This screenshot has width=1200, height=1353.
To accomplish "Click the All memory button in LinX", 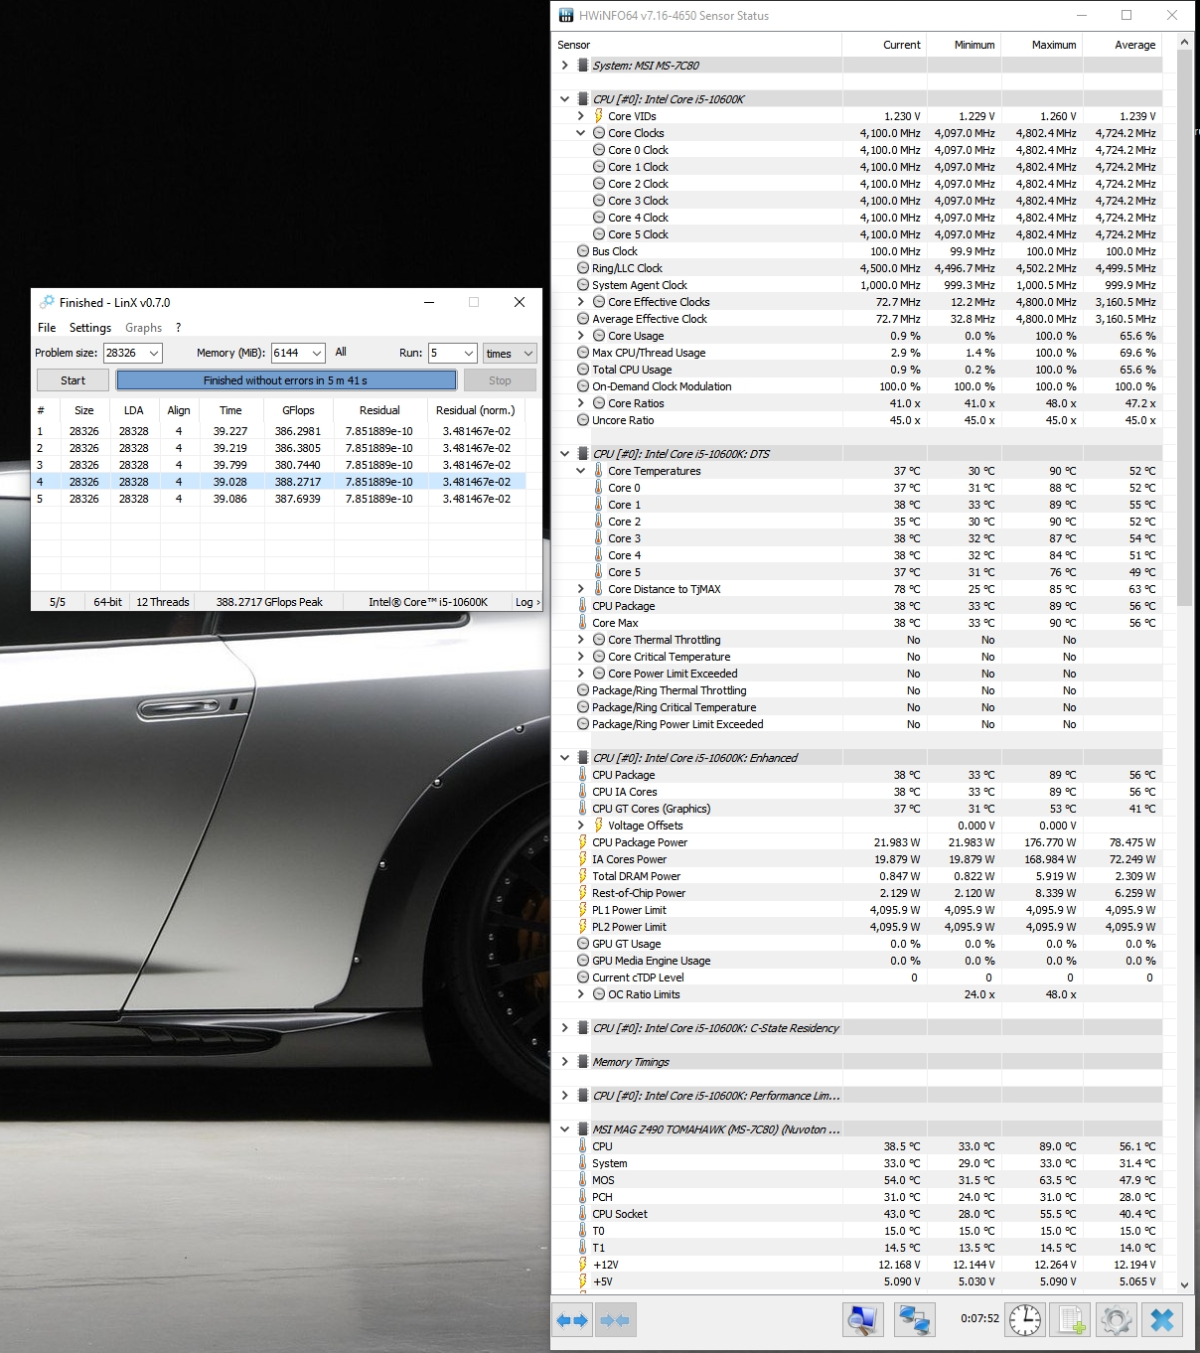I will point(341,352).
